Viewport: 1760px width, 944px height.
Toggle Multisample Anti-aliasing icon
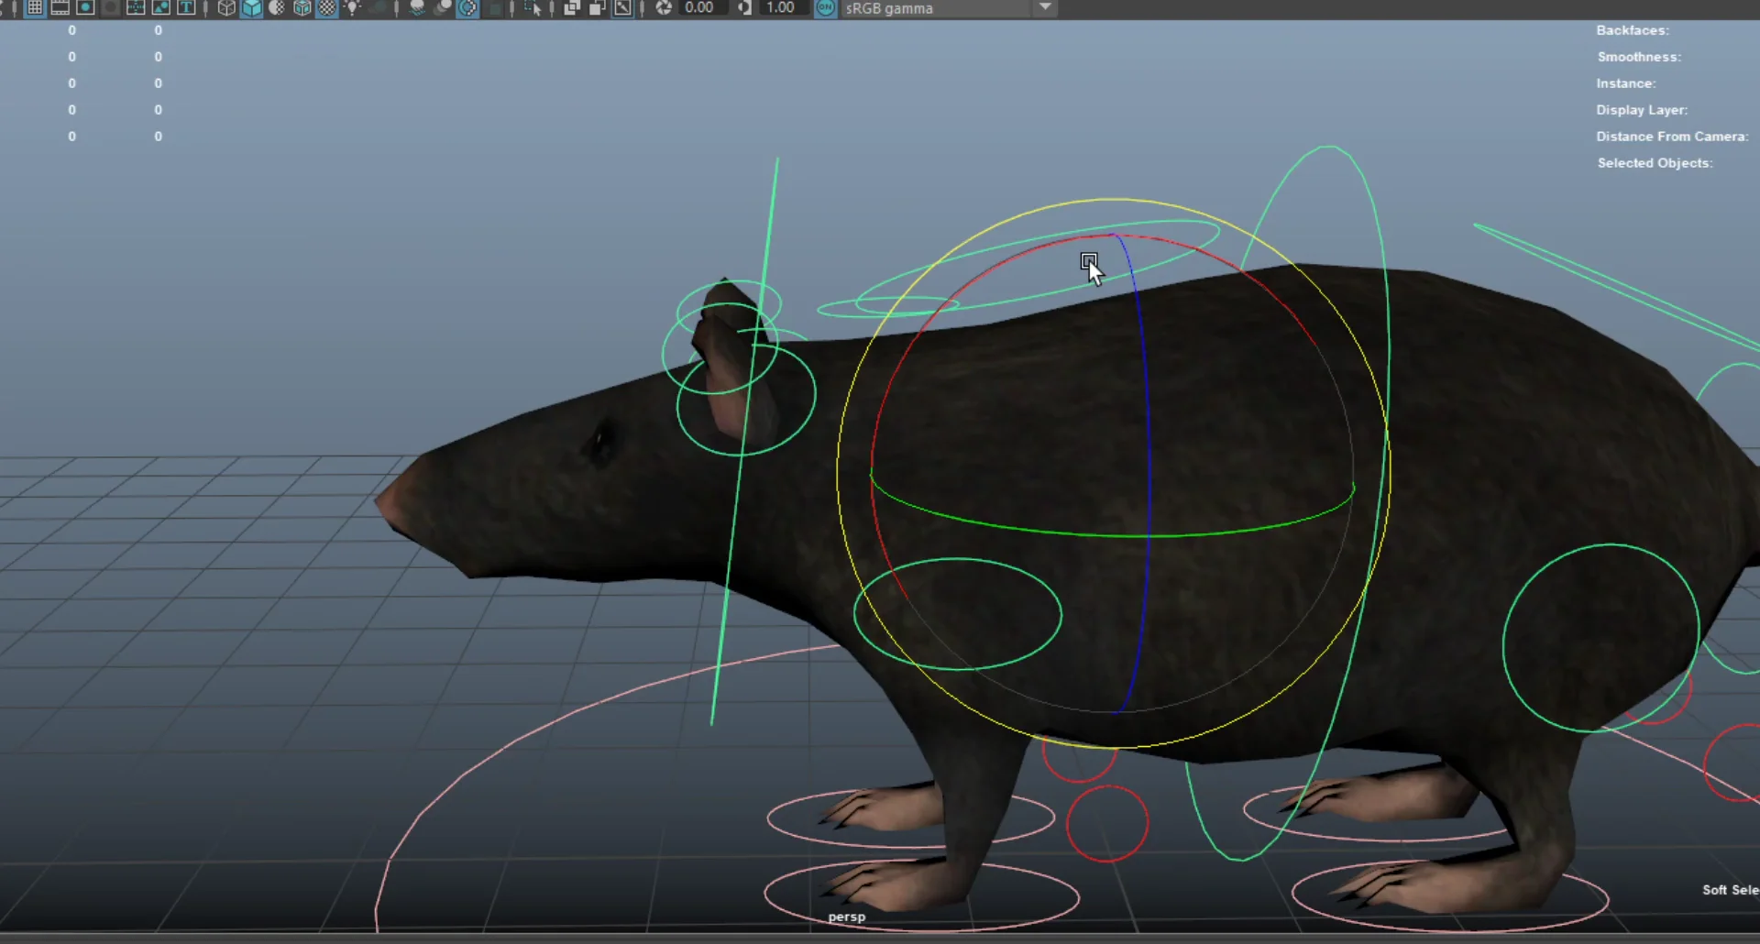(x=467, y=7)
